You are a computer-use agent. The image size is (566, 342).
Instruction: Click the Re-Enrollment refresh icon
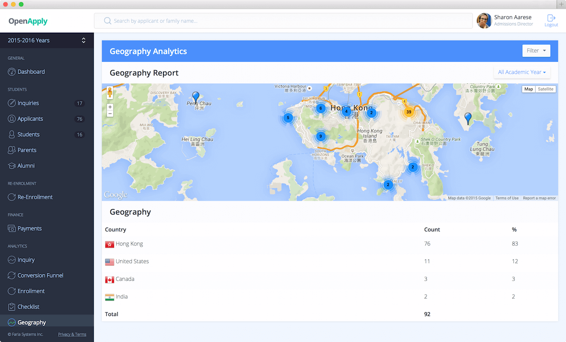pyautogui.click(x=12, y=197)
